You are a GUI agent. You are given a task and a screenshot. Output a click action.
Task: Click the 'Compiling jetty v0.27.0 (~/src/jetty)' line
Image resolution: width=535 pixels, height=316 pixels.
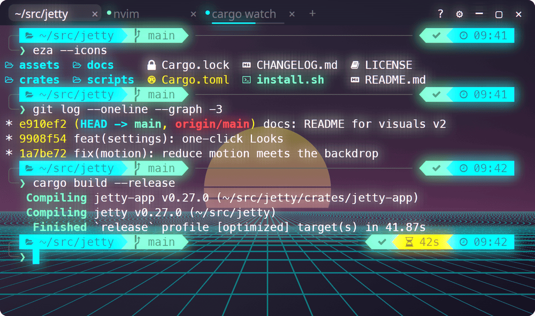click(x=151, y=212)
